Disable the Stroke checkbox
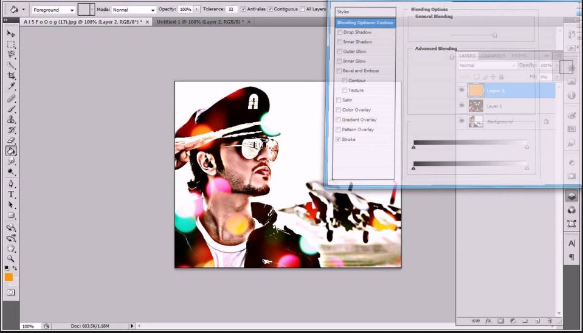Viewport: 583px width, 333px height. point(338,139)
